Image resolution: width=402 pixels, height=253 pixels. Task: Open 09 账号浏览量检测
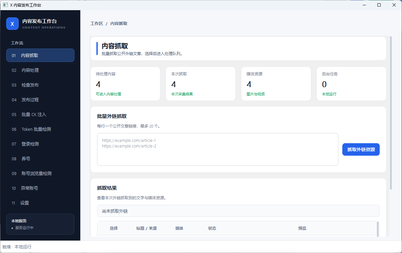[x=40, y=173]
